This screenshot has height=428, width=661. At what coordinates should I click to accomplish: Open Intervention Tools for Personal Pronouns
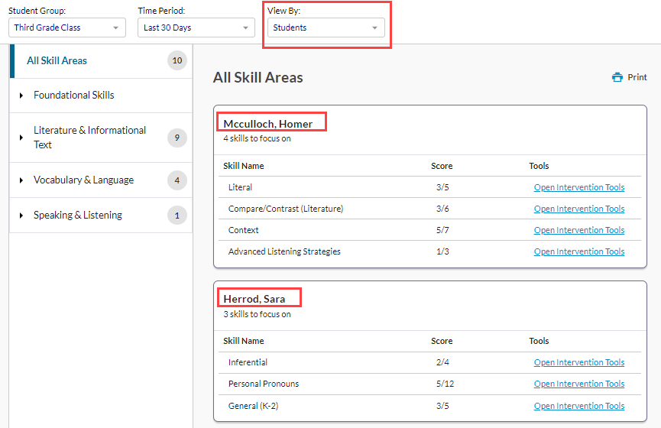coord(579,384)
